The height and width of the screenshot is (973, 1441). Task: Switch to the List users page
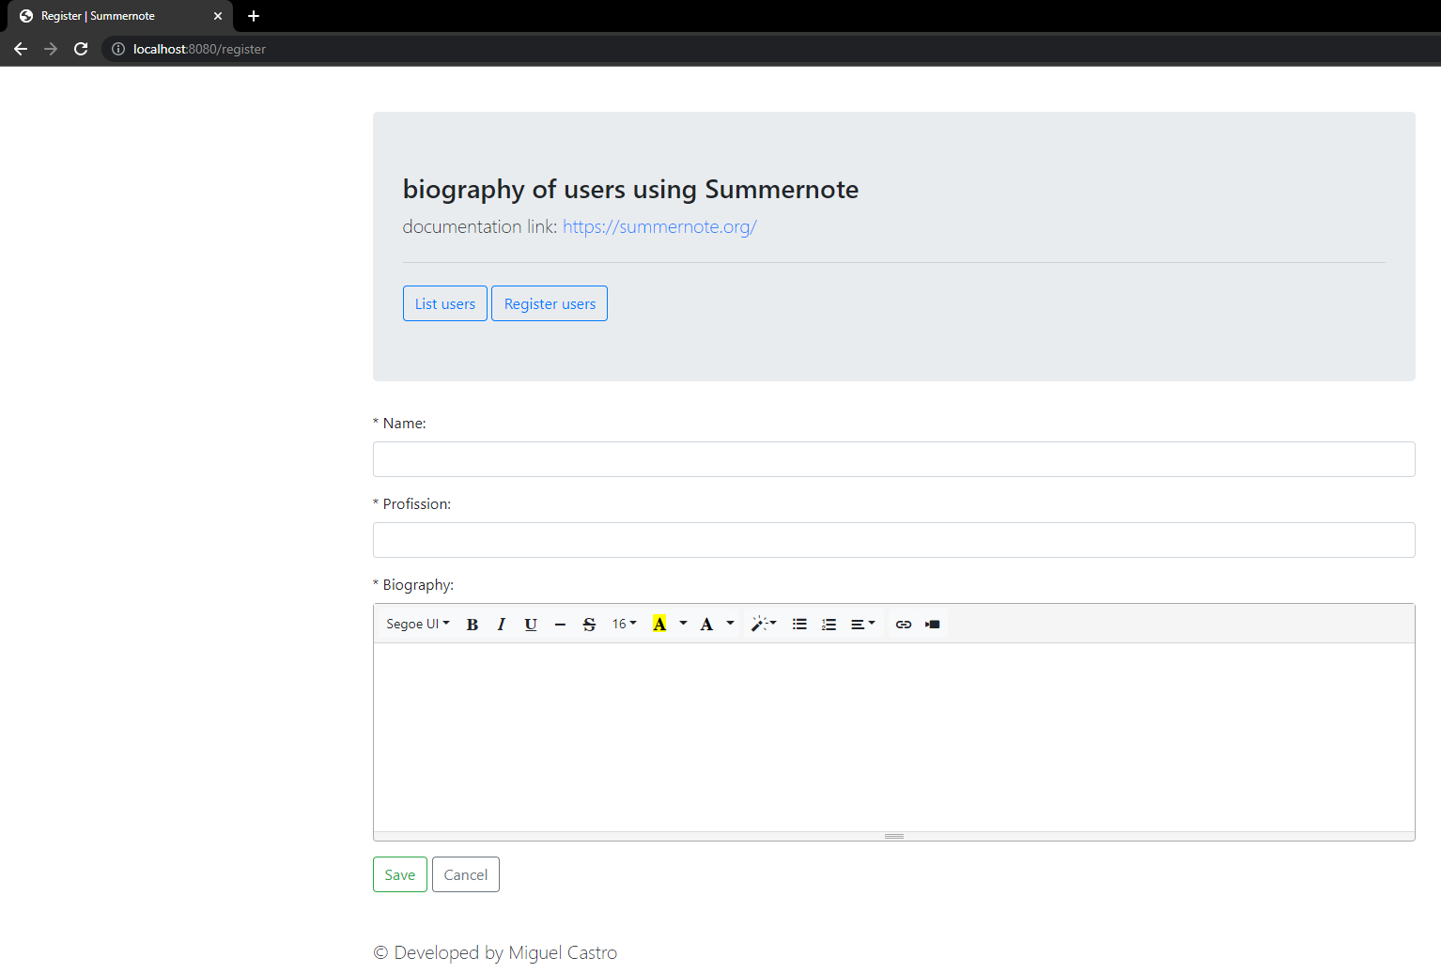444,302
